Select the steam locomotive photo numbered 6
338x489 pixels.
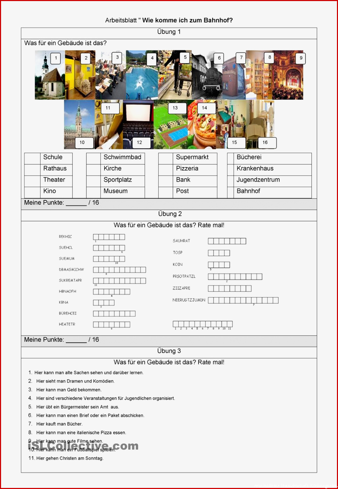pos(207,76)
